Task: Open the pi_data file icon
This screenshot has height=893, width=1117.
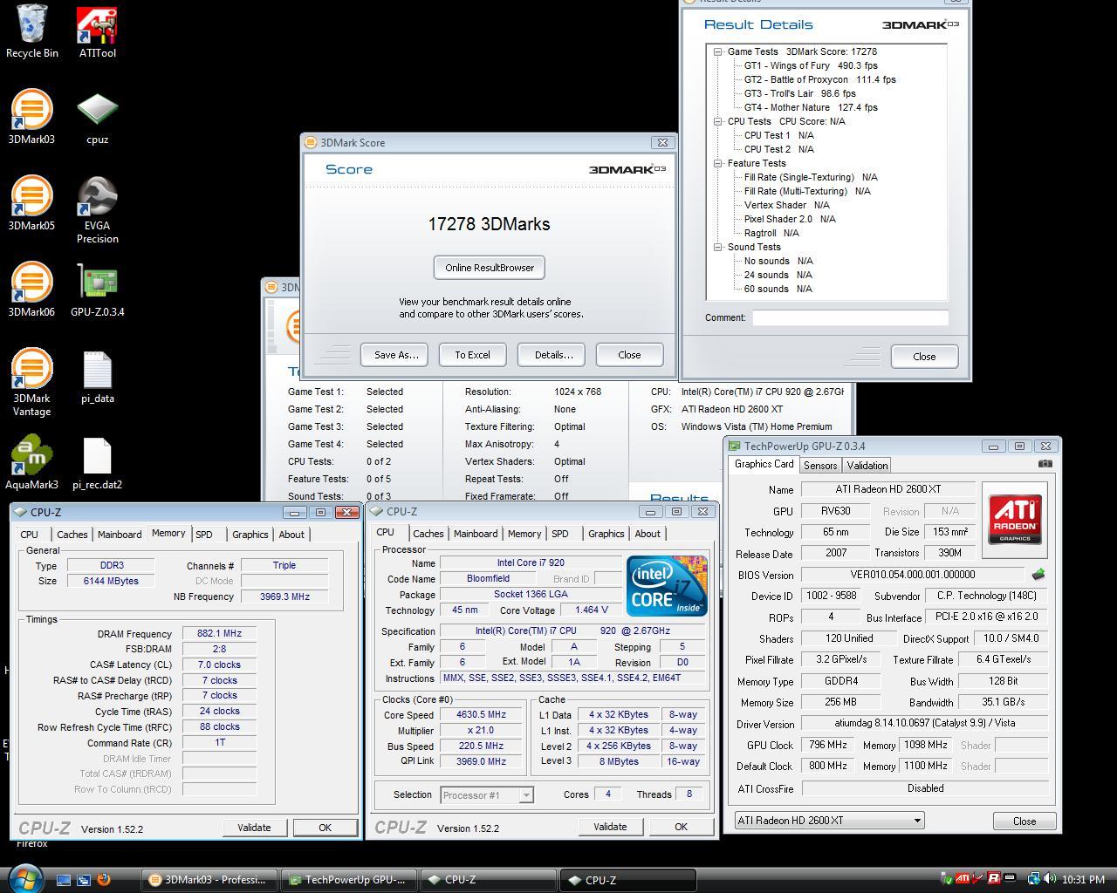Action: 97,377
